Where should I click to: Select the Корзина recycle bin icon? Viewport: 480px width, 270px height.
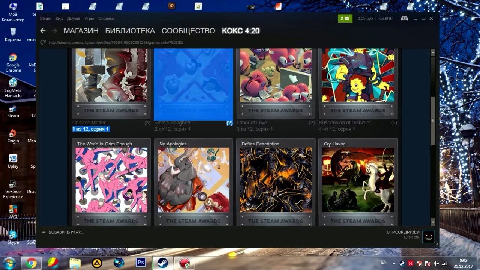point(13,34)
